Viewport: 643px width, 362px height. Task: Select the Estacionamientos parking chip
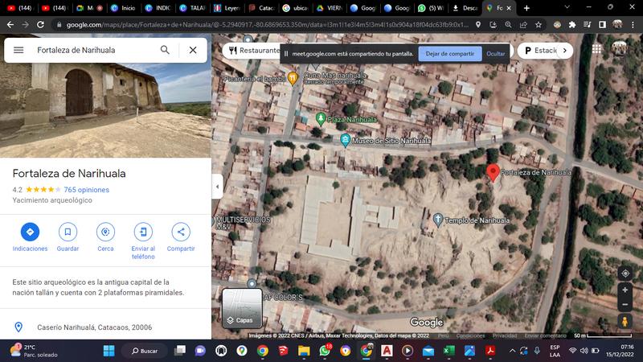540,51
